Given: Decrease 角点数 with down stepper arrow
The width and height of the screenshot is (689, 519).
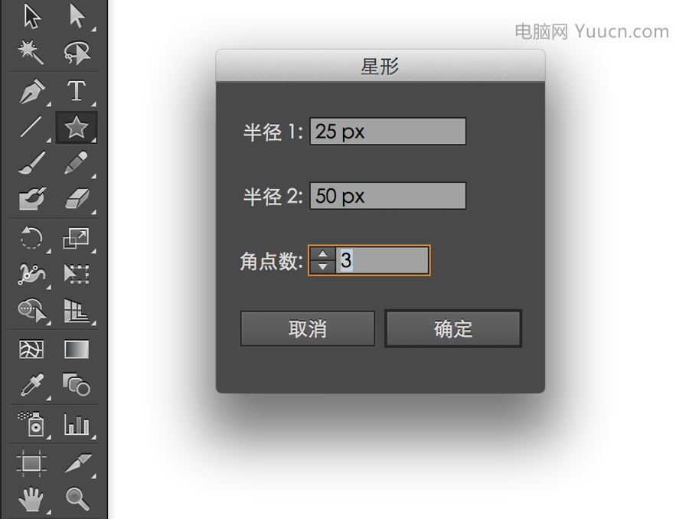Looking at the screenshot, I should point(323,266).
